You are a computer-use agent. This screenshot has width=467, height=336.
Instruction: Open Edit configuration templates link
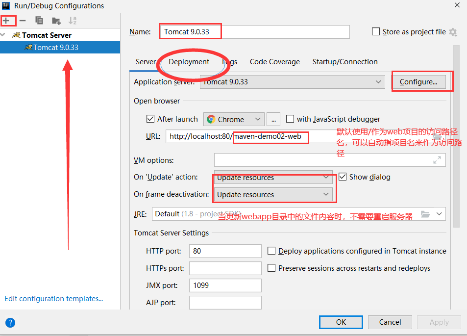54,298
